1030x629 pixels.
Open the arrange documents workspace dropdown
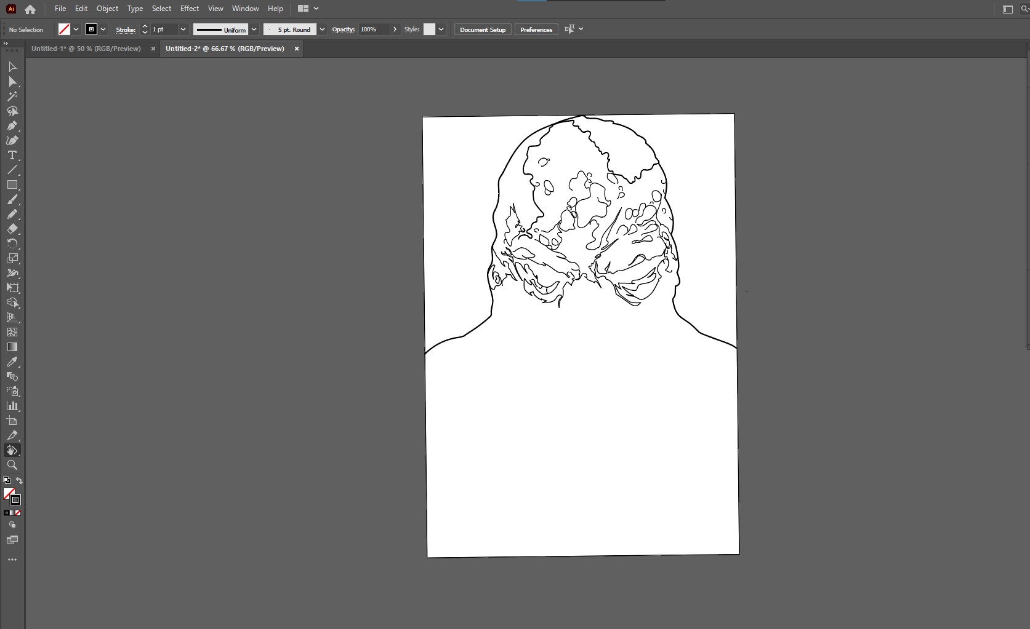point(308,9)
